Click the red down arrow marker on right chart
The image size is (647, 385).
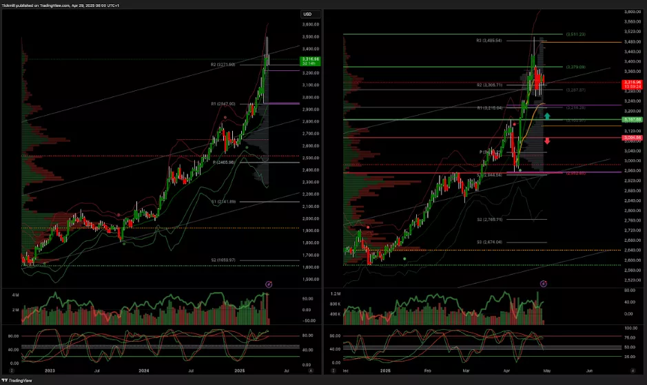(x=547, y=141)
